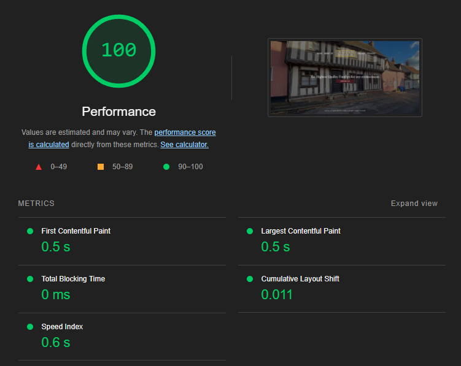
Task: Click the 0 ms Total Blocking Time value
Action: click(56, 295)
